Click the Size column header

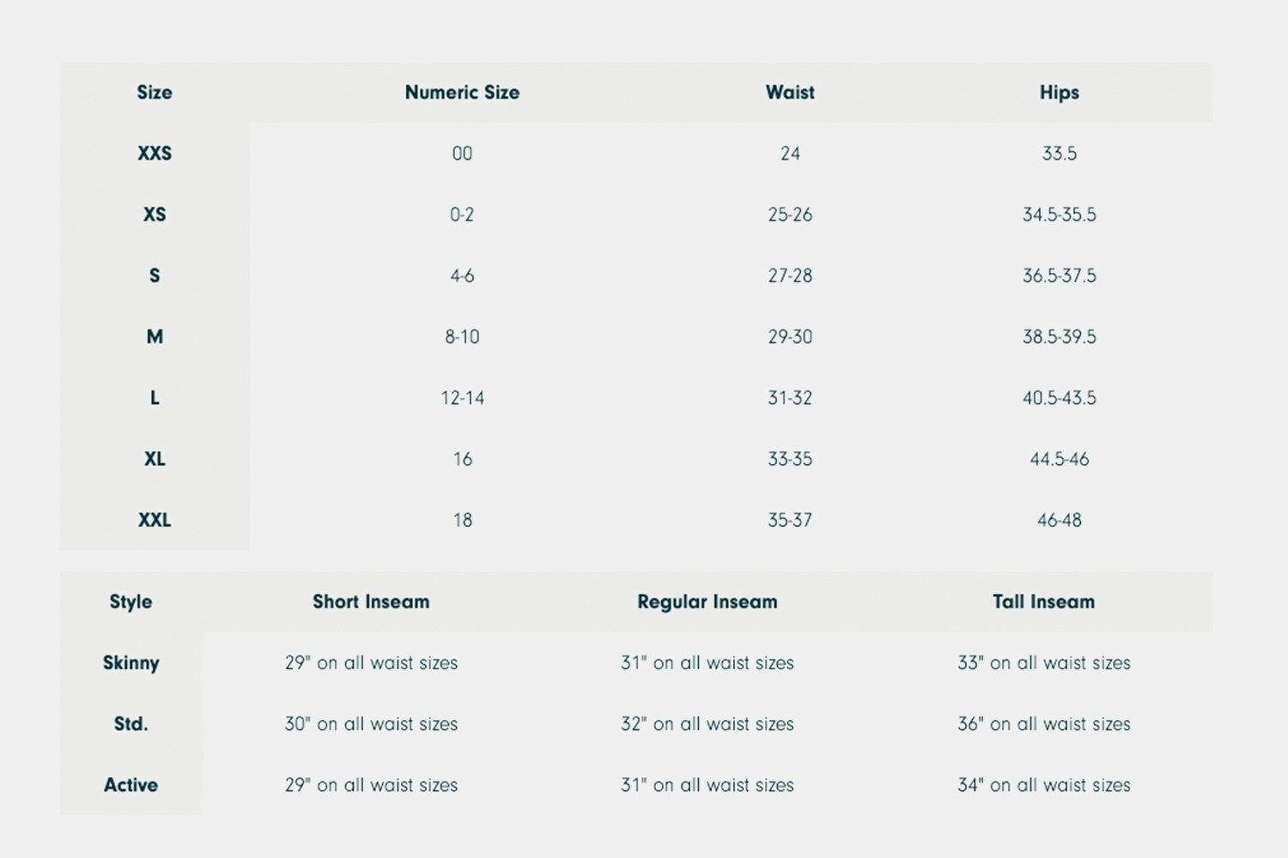[155, 93]
